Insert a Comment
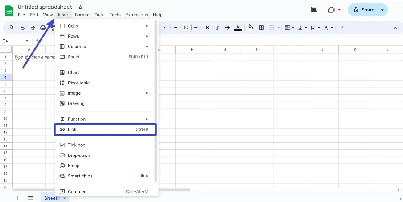The width and height of the screenshot is (403, 202). pyautogui.click(x=104, y=192)
